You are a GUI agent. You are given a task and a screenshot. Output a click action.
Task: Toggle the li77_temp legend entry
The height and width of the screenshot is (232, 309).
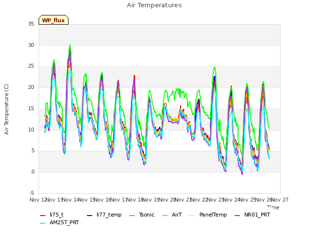coord(104,215)
